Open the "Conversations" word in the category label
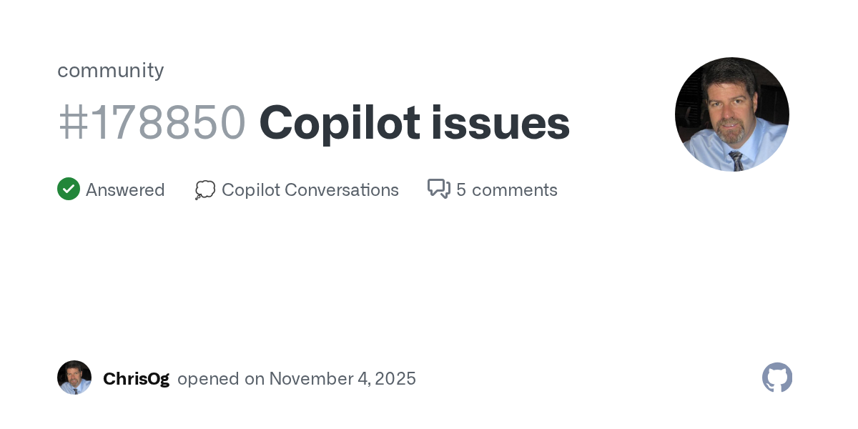The width and height of the screenshot is (858, 429). coord(342,190)
